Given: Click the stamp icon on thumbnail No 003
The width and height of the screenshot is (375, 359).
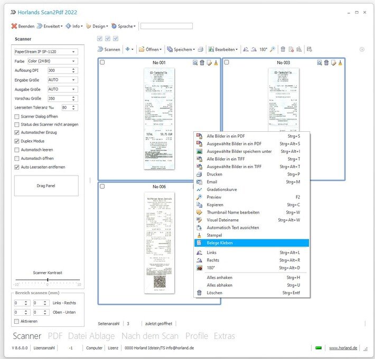Looking at the screenshot, I should click(340, 63).
